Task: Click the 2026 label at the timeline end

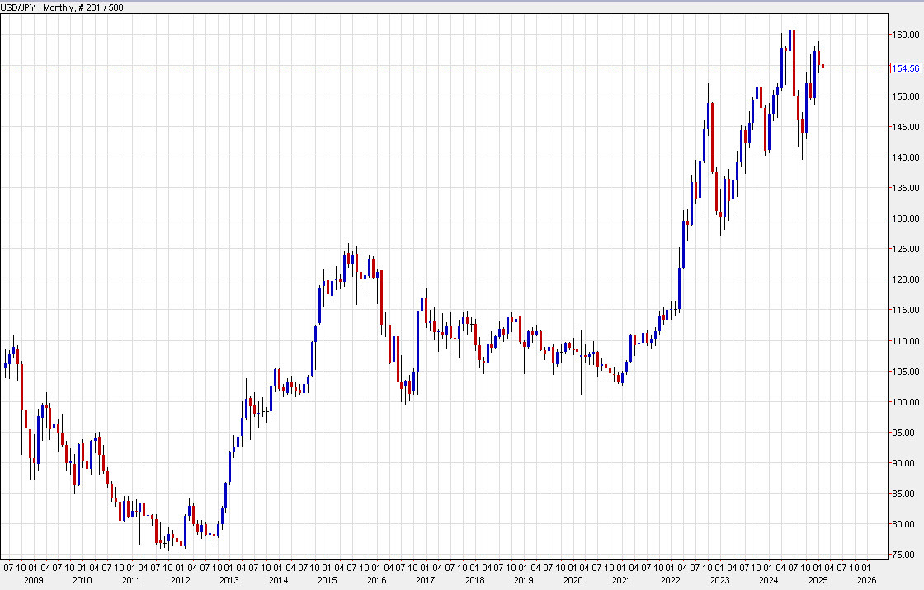Action: pos(868,580)
